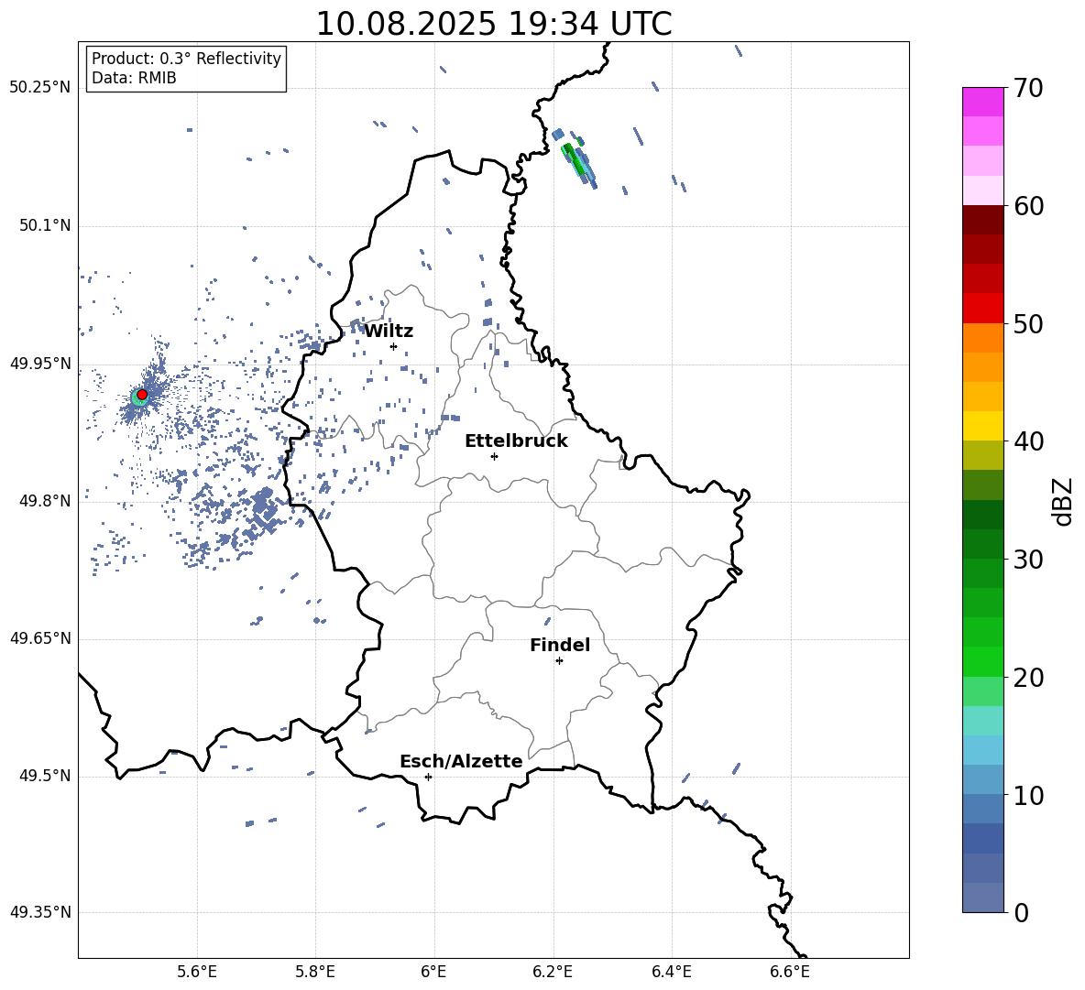
Task: Click the colorbar tick label 60
Action: 1028,206
